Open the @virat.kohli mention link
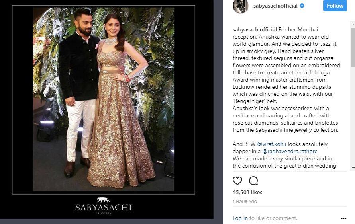The width and height of the screenshot is (355, 224). tap(271, 144)
